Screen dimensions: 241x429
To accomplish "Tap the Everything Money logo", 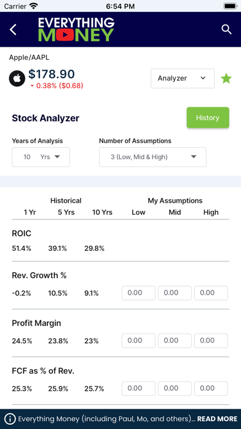I will (x=76, y=30).
